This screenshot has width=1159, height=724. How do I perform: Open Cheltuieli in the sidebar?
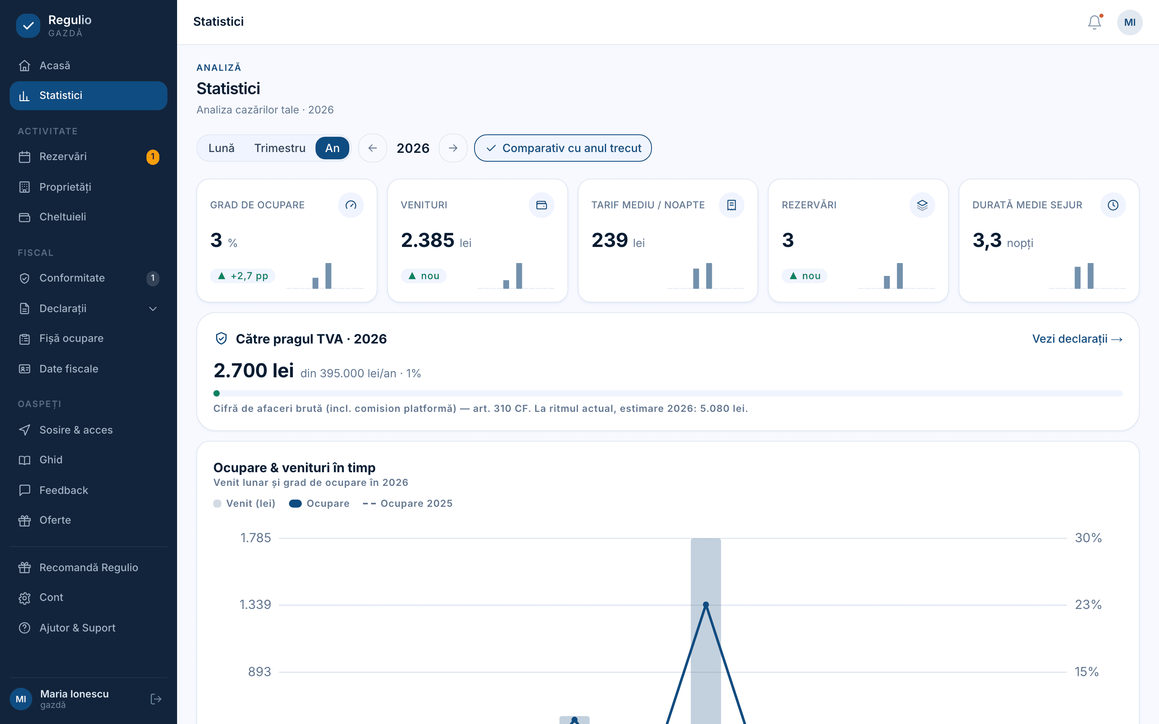(x=88, y=217)
